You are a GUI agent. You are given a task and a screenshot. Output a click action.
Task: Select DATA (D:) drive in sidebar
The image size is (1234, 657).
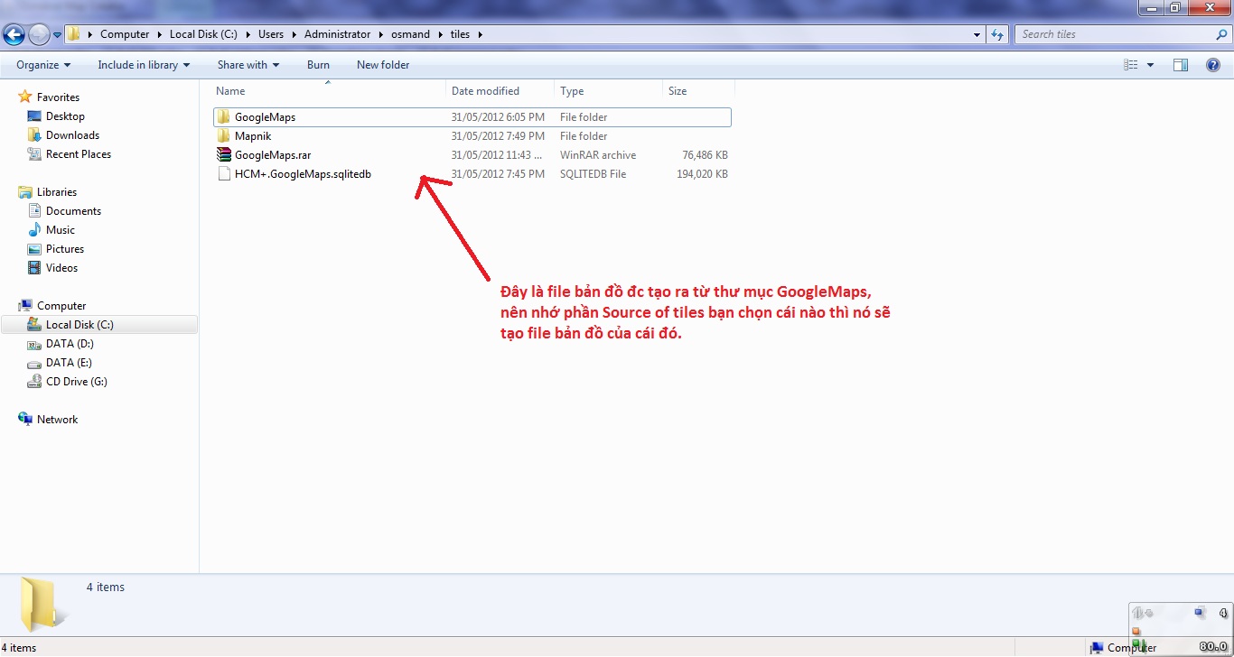click(x=70, y=344)
